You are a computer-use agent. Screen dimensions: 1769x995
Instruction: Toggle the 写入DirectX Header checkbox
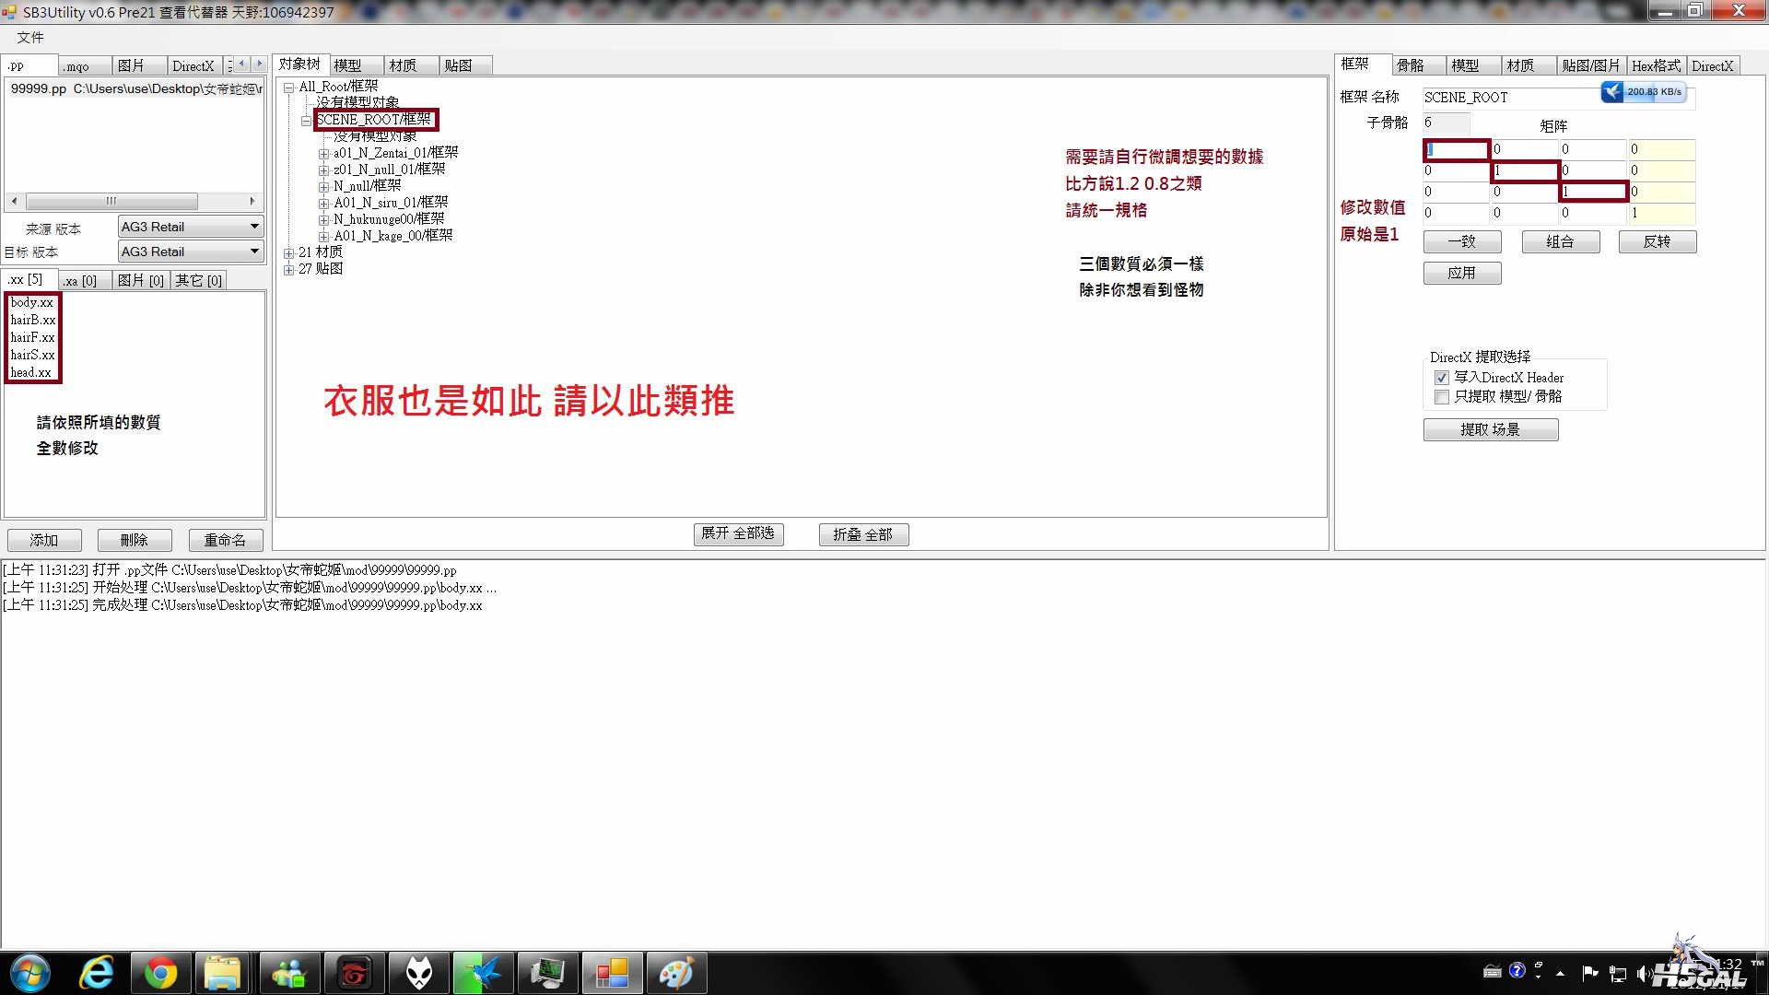(1442, 378)
